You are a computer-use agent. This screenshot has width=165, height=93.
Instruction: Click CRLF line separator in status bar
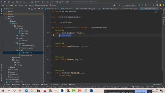tap(147, 87)
